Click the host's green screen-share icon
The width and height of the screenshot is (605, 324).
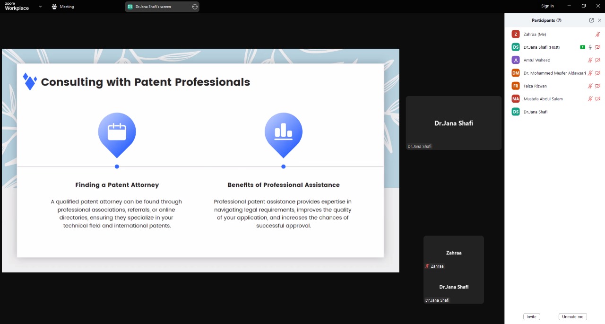582,47
